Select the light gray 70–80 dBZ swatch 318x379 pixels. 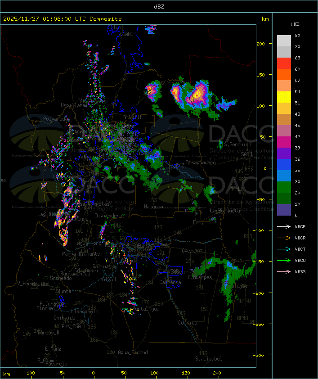pos(284,41)
